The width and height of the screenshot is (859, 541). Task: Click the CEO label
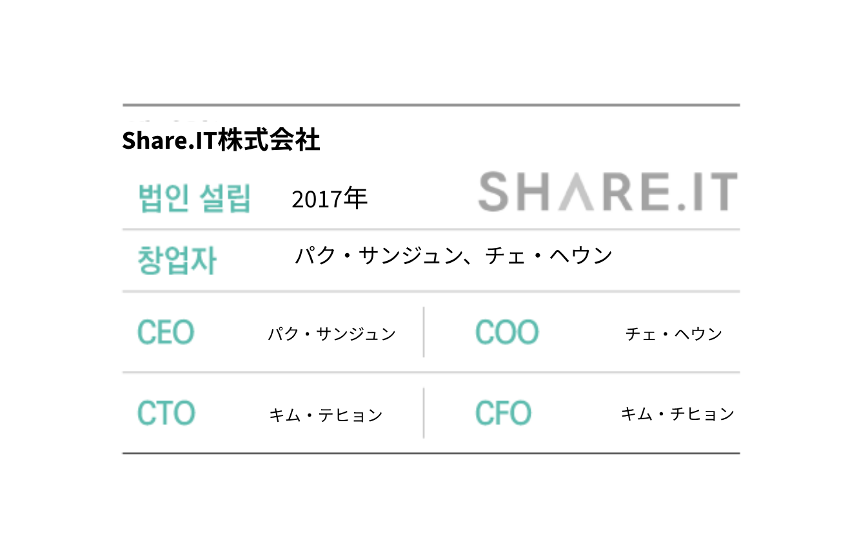(166, 333)
